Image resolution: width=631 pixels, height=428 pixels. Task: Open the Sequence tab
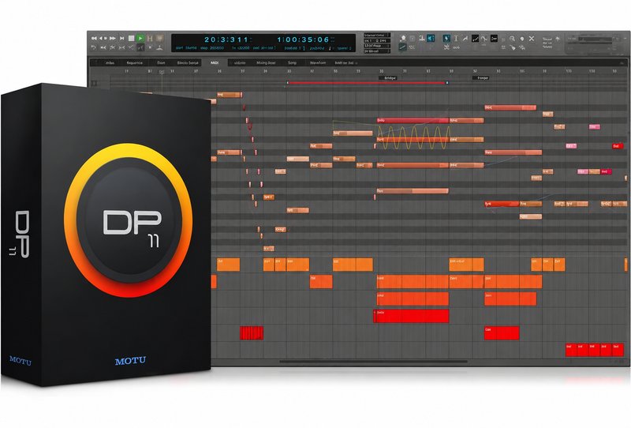(x=134, y=63)
